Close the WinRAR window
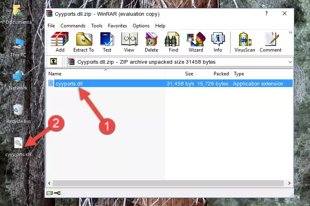 click(285, 13)
